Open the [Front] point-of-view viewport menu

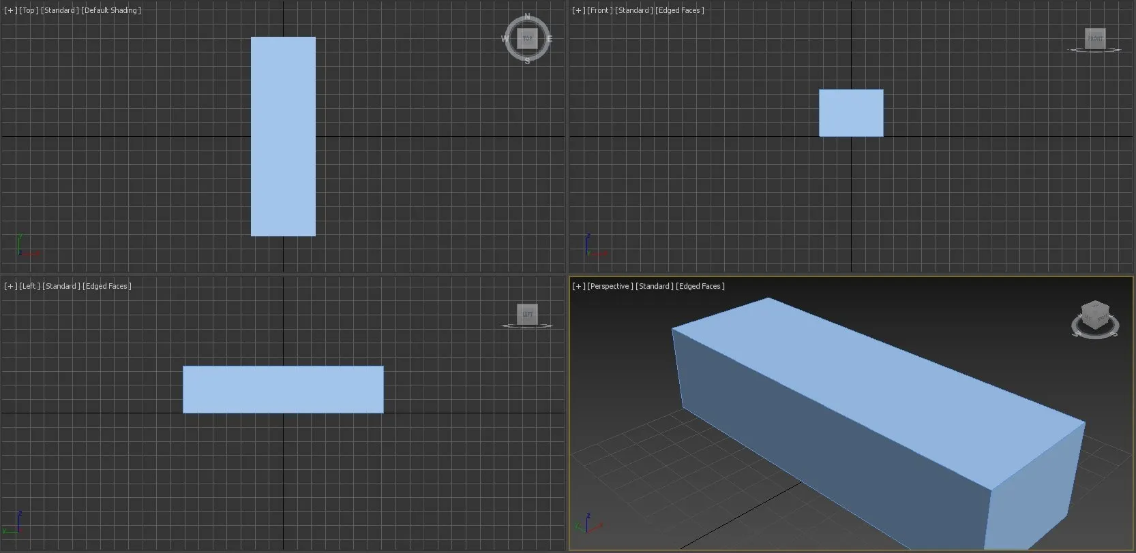(x=599, y=10)
